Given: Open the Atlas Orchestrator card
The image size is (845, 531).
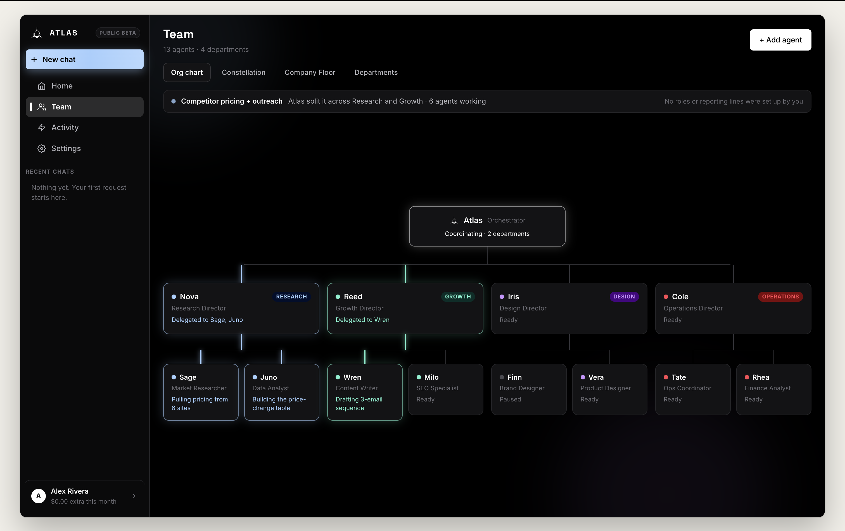Looking at the screenshot, I should pos(487,226).
